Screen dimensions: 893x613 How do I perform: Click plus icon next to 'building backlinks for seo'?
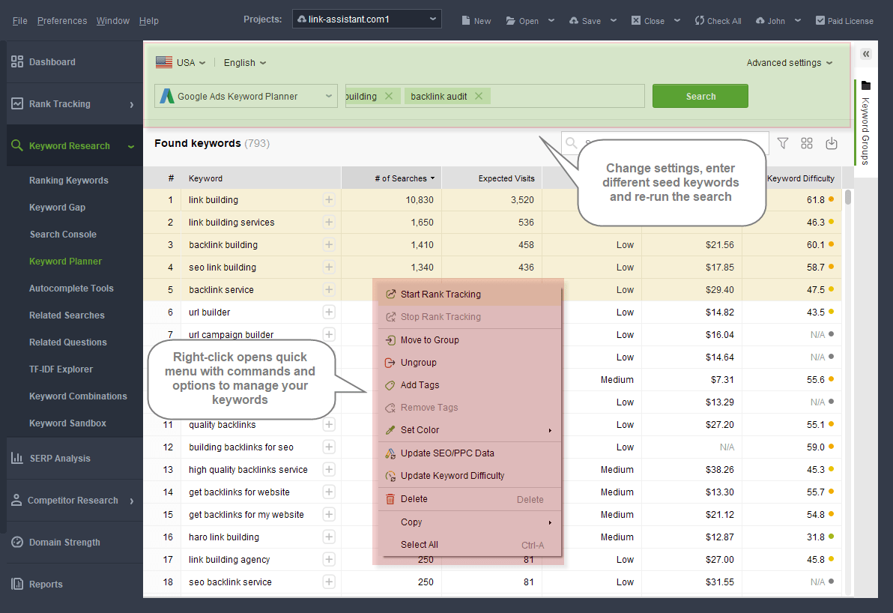tap(329, 447)
